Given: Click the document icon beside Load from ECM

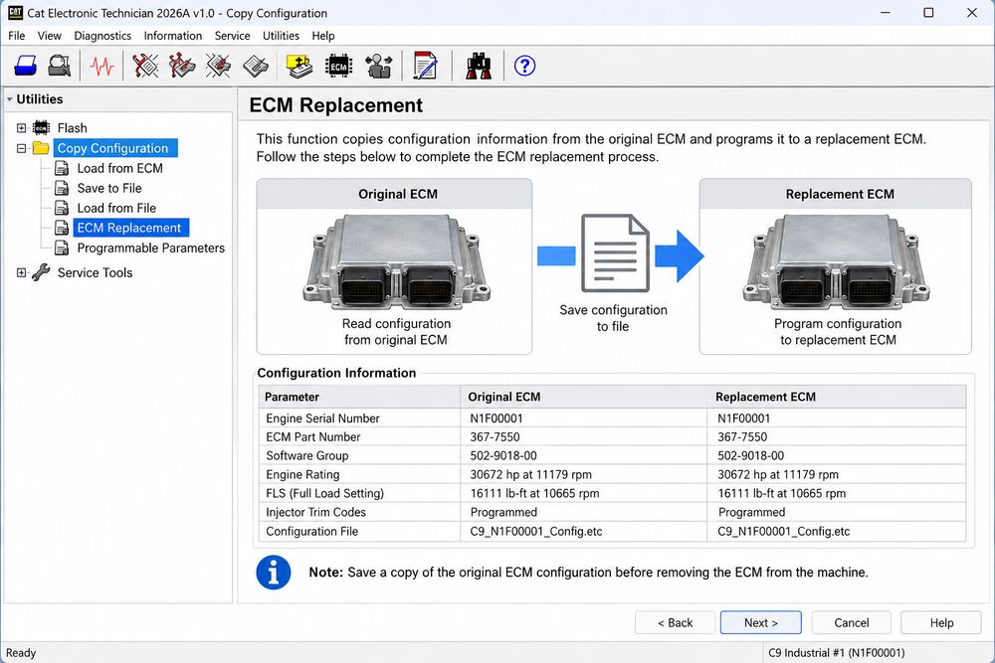Looking at the screenshot, I should point(62,168).
